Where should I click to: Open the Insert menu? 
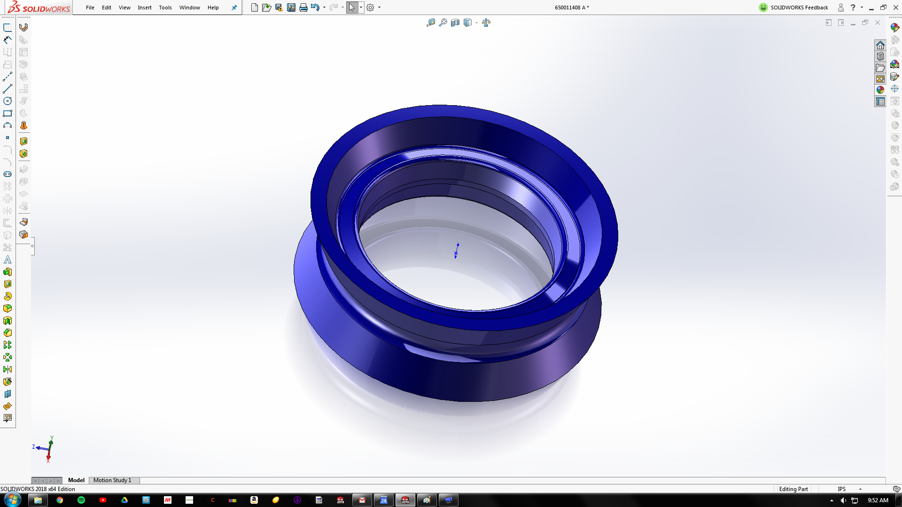tap(145, 8)
